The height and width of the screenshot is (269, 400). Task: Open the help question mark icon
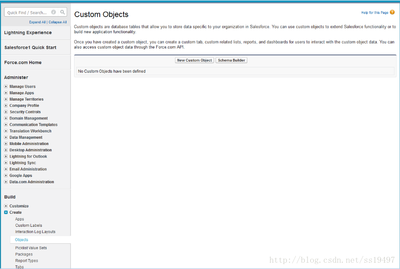coord(392,12)
